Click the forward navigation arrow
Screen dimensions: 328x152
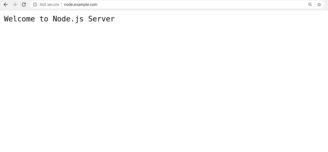point(15,5)
